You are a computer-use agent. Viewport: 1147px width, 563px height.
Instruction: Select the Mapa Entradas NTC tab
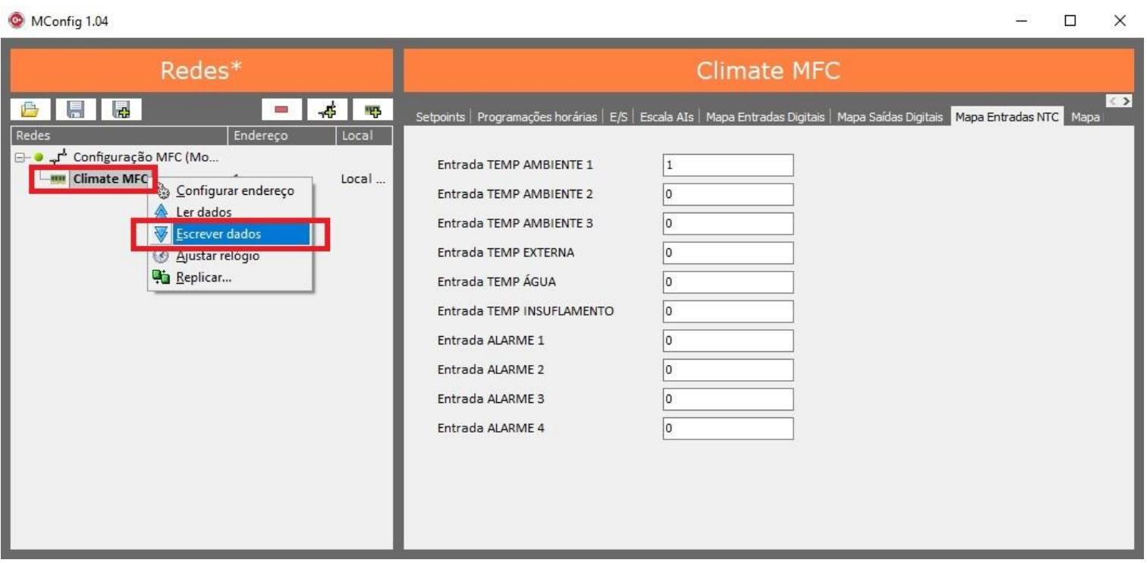pyautogui.click(x=1007, y=117)
